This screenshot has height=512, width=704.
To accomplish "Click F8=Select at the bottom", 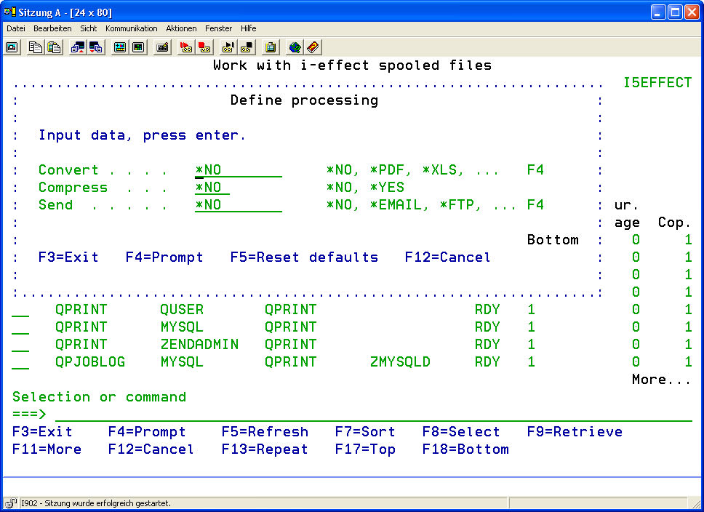I will 461,432.
